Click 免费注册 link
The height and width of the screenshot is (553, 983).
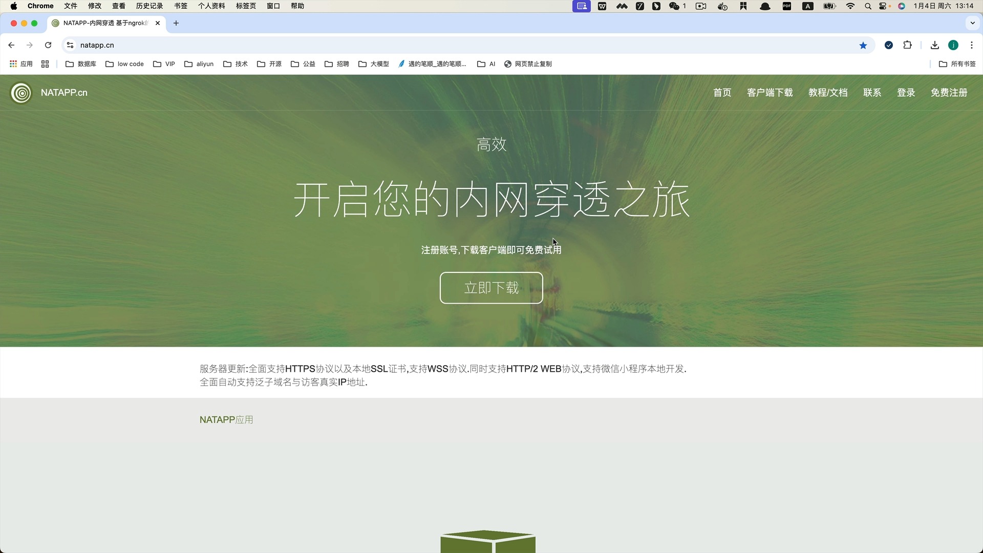tap(949, 93)
